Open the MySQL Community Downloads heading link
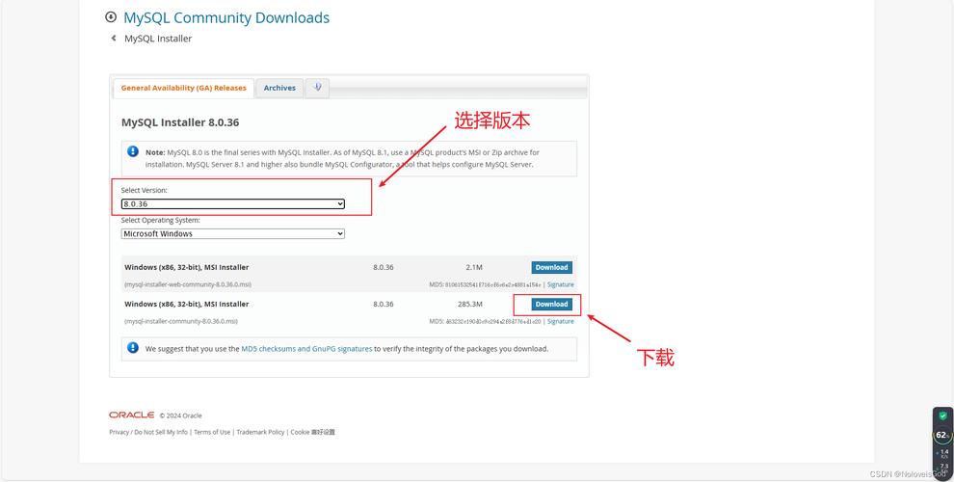 click(x=226, y=17)
